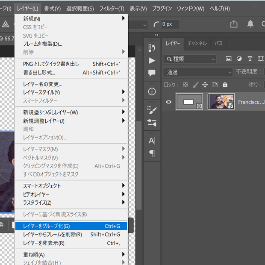Open the Character panel icon

tap(152, 141)
